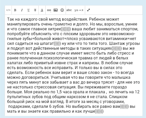The image size is (146, 118).
Task: Insert a hyperlink
Action: point(49,10)
